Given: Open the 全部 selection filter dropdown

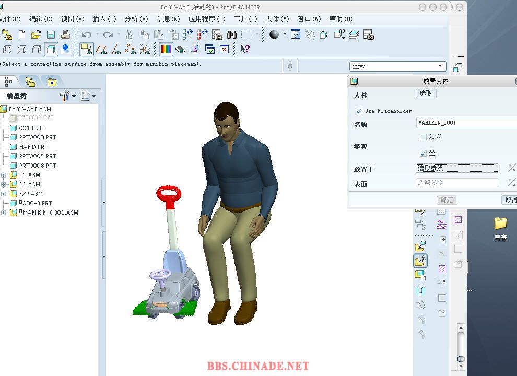Looking at the screenshot, I should [x=398, y=66].
